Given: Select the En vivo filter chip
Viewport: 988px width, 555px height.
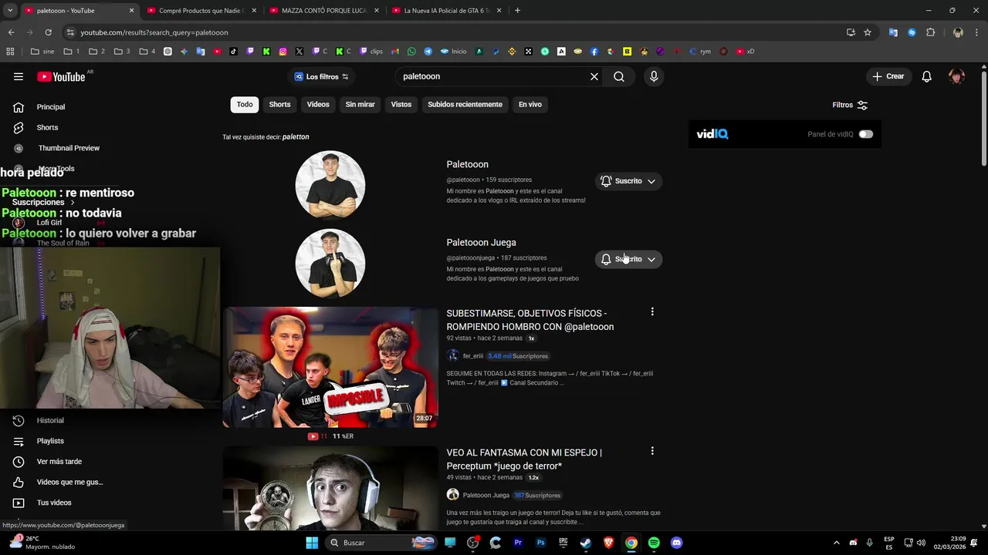Looking at the screenshot, I should tap(530, 105).
